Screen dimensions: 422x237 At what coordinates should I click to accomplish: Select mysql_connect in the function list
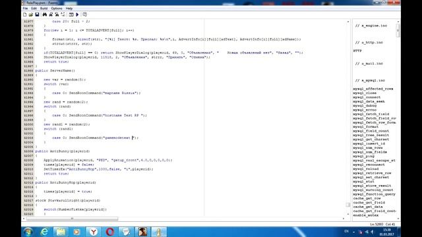point(367,97)
